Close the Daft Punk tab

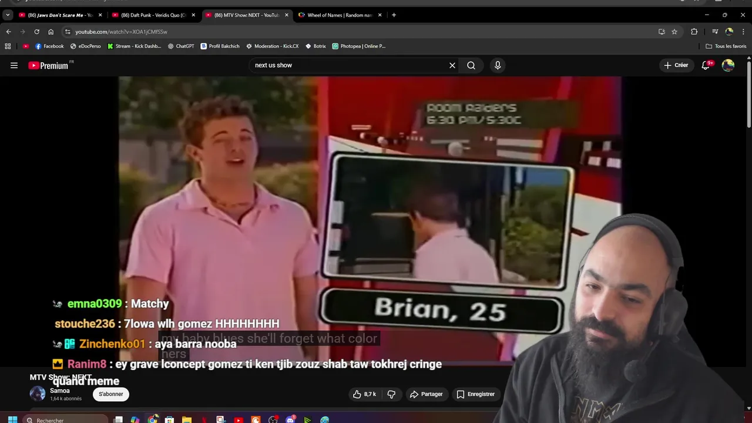(x=193, y=15)
